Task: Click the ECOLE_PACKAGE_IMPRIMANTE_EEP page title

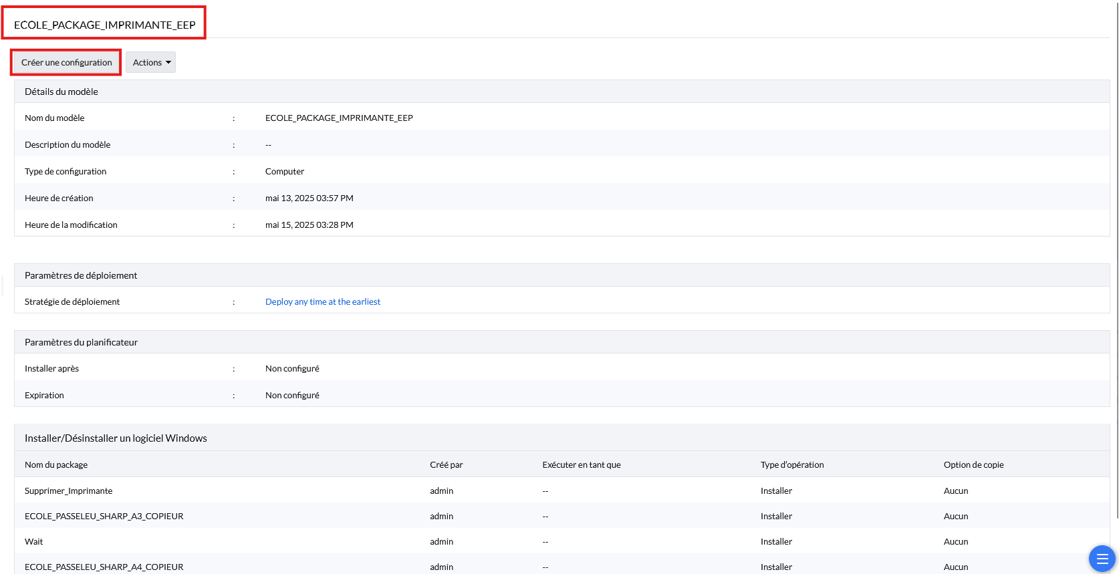Action: click(105, 25)
